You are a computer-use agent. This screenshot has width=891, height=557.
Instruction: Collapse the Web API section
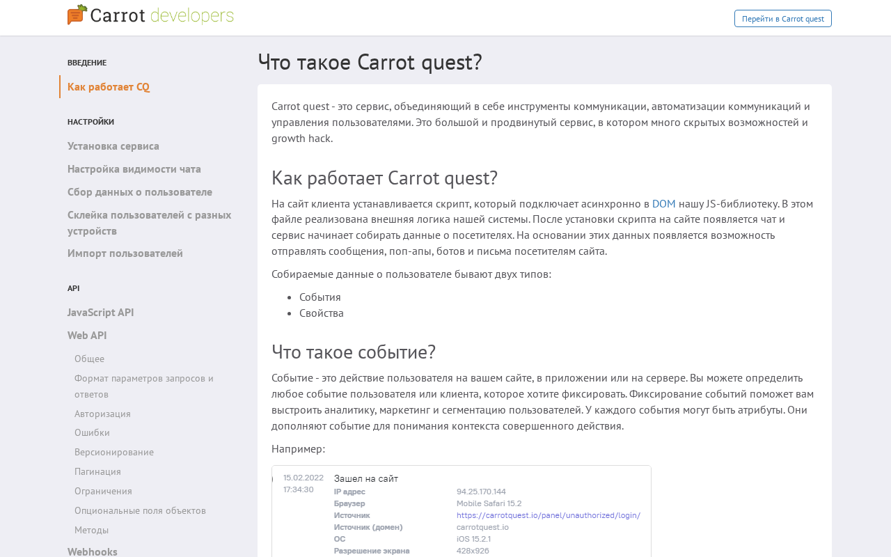coord(87,336)
